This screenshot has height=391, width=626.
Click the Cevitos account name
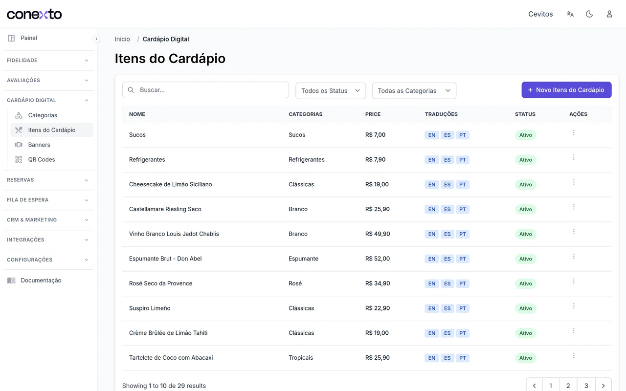(x=540, y=14)
